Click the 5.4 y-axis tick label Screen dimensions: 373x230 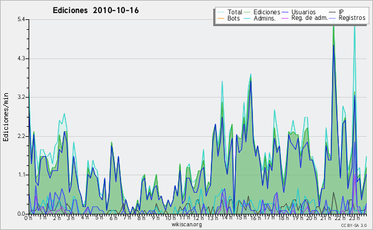(x=21, y=19)
